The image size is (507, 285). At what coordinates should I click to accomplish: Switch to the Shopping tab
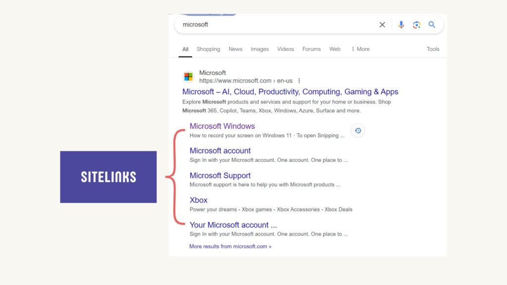[208, 49]
